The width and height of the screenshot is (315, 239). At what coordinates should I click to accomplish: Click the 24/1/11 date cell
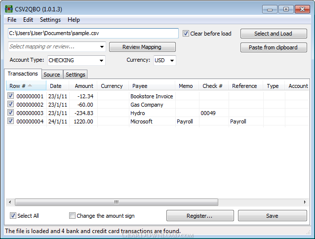(58, 121)
